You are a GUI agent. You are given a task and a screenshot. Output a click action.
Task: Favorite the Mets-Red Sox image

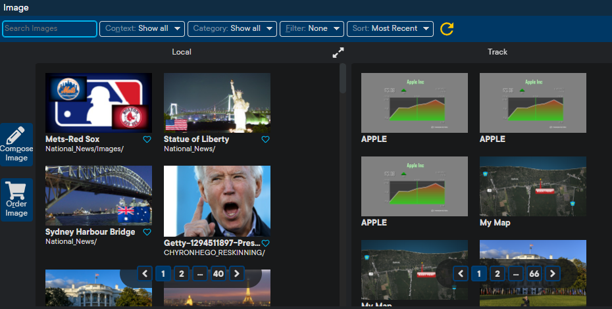(147, 139)
